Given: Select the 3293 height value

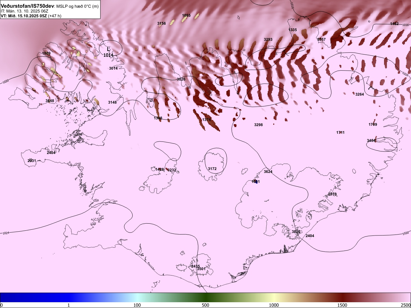Looking at the screenshot, I should coord(268,39).
